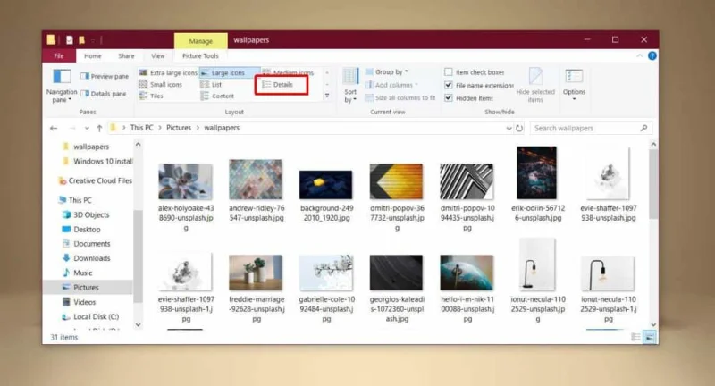This screenshot has width=715, height=386.
Task: Open the Quick Access Toolbar customize dropdown
Action: [93, 40]
